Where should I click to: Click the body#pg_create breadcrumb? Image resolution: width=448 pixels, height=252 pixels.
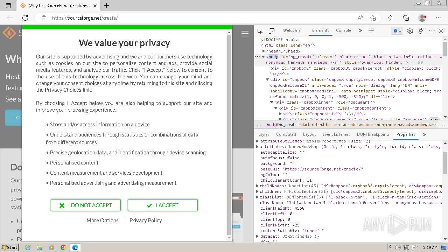(x=352, y=125)
